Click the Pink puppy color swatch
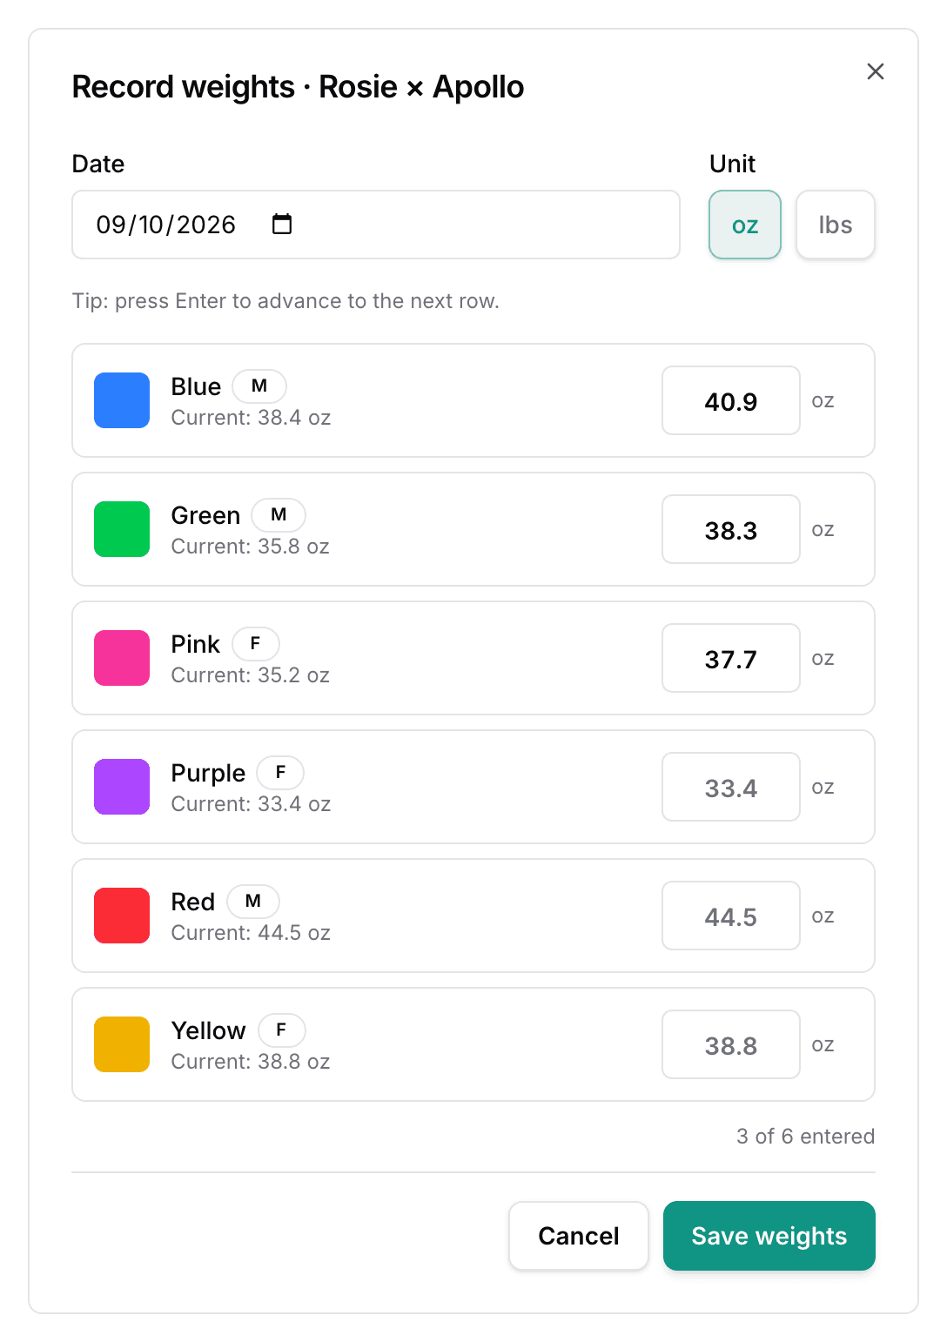 (122, 658)
